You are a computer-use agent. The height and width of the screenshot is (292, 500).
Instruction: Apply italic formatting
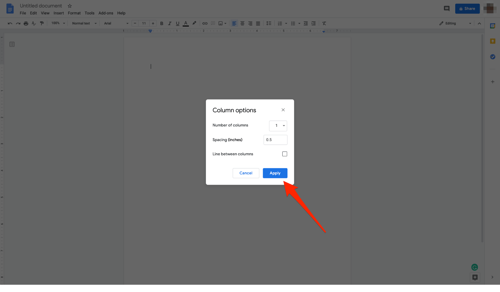[170, 23]
